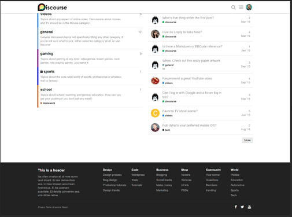292x217 pixels.
Task: Click the yellow C avatar beside Favorite TV show scene
Action: click(x=155, y=113)
